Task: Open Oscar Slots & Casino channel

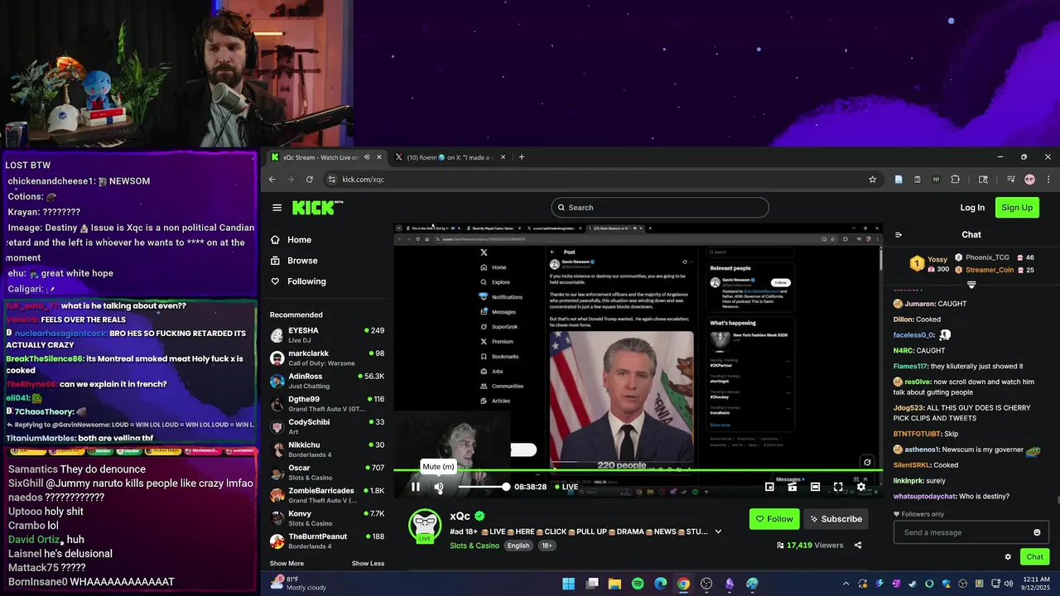Action: 327,473
